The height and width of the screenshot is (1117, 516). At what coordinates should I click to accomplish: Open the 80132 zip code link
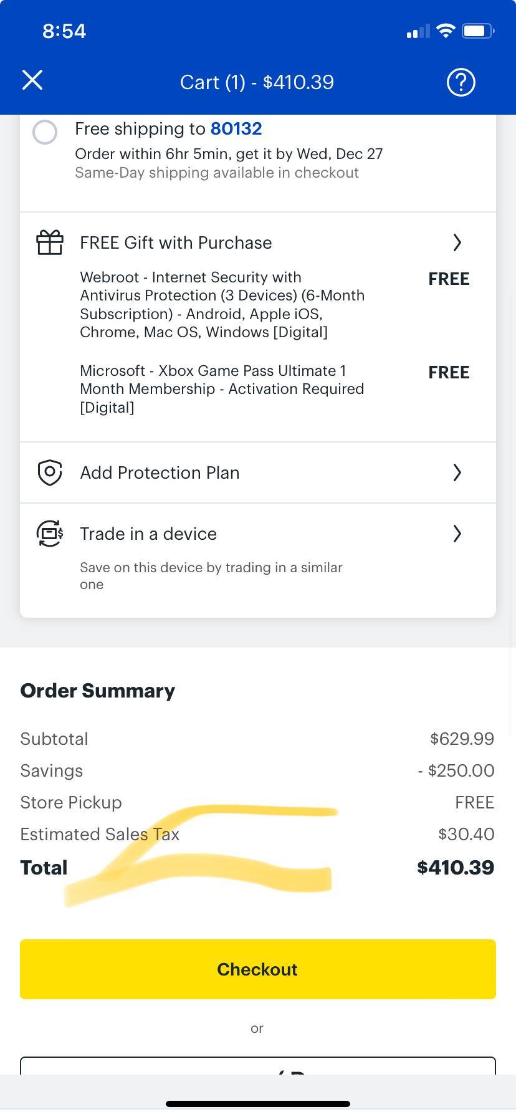point(236,128)
